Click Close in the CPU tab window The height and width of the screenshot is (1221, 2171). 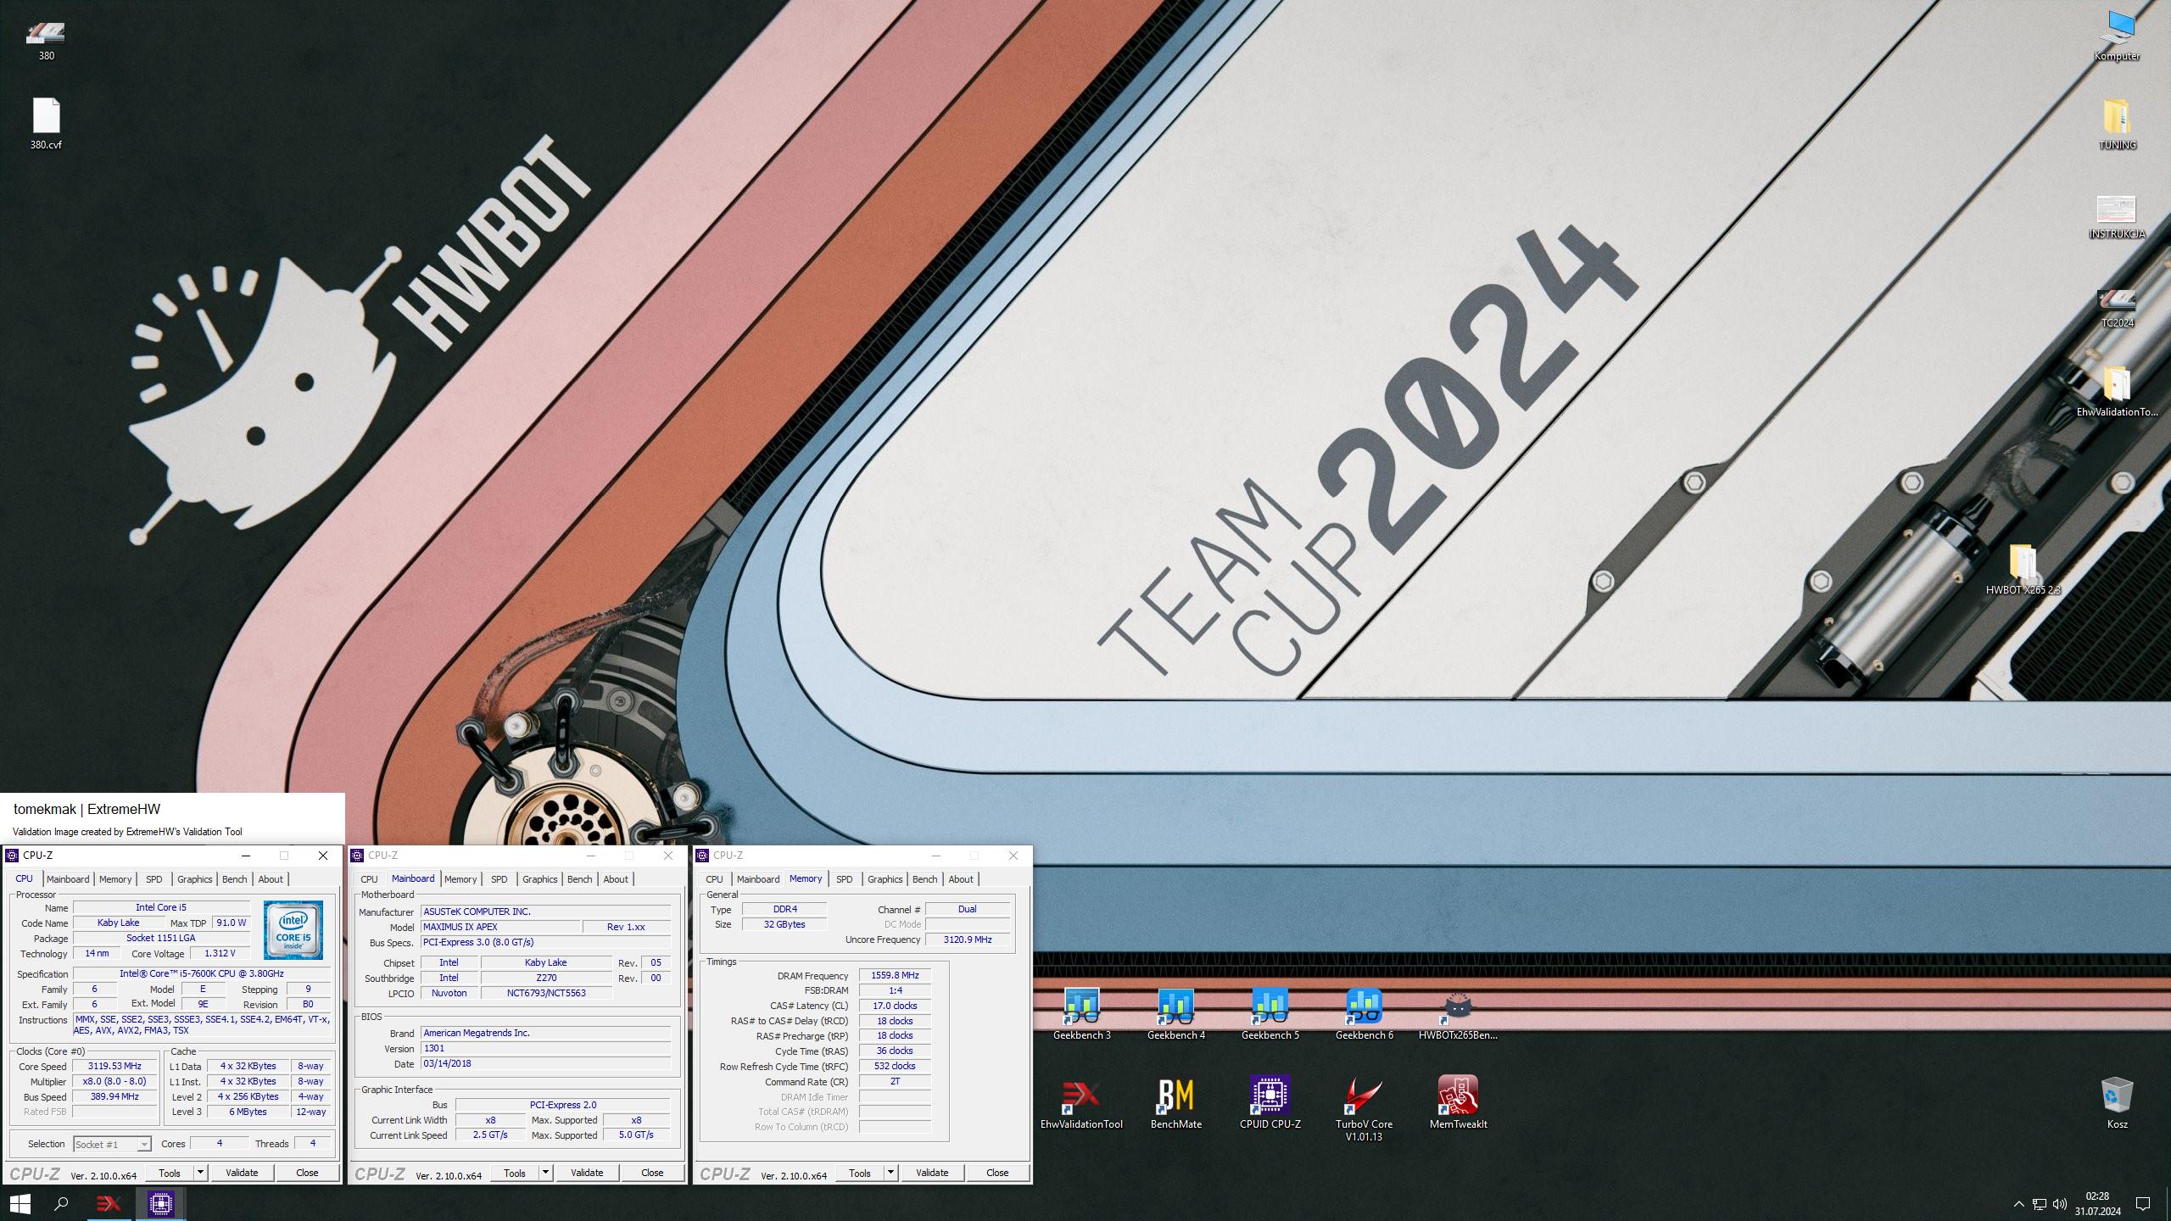307,1173
